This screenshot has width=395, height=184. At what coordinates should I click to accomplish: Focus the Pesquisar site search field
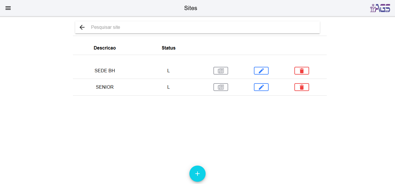pyautogui.click(x=202, y=27)
